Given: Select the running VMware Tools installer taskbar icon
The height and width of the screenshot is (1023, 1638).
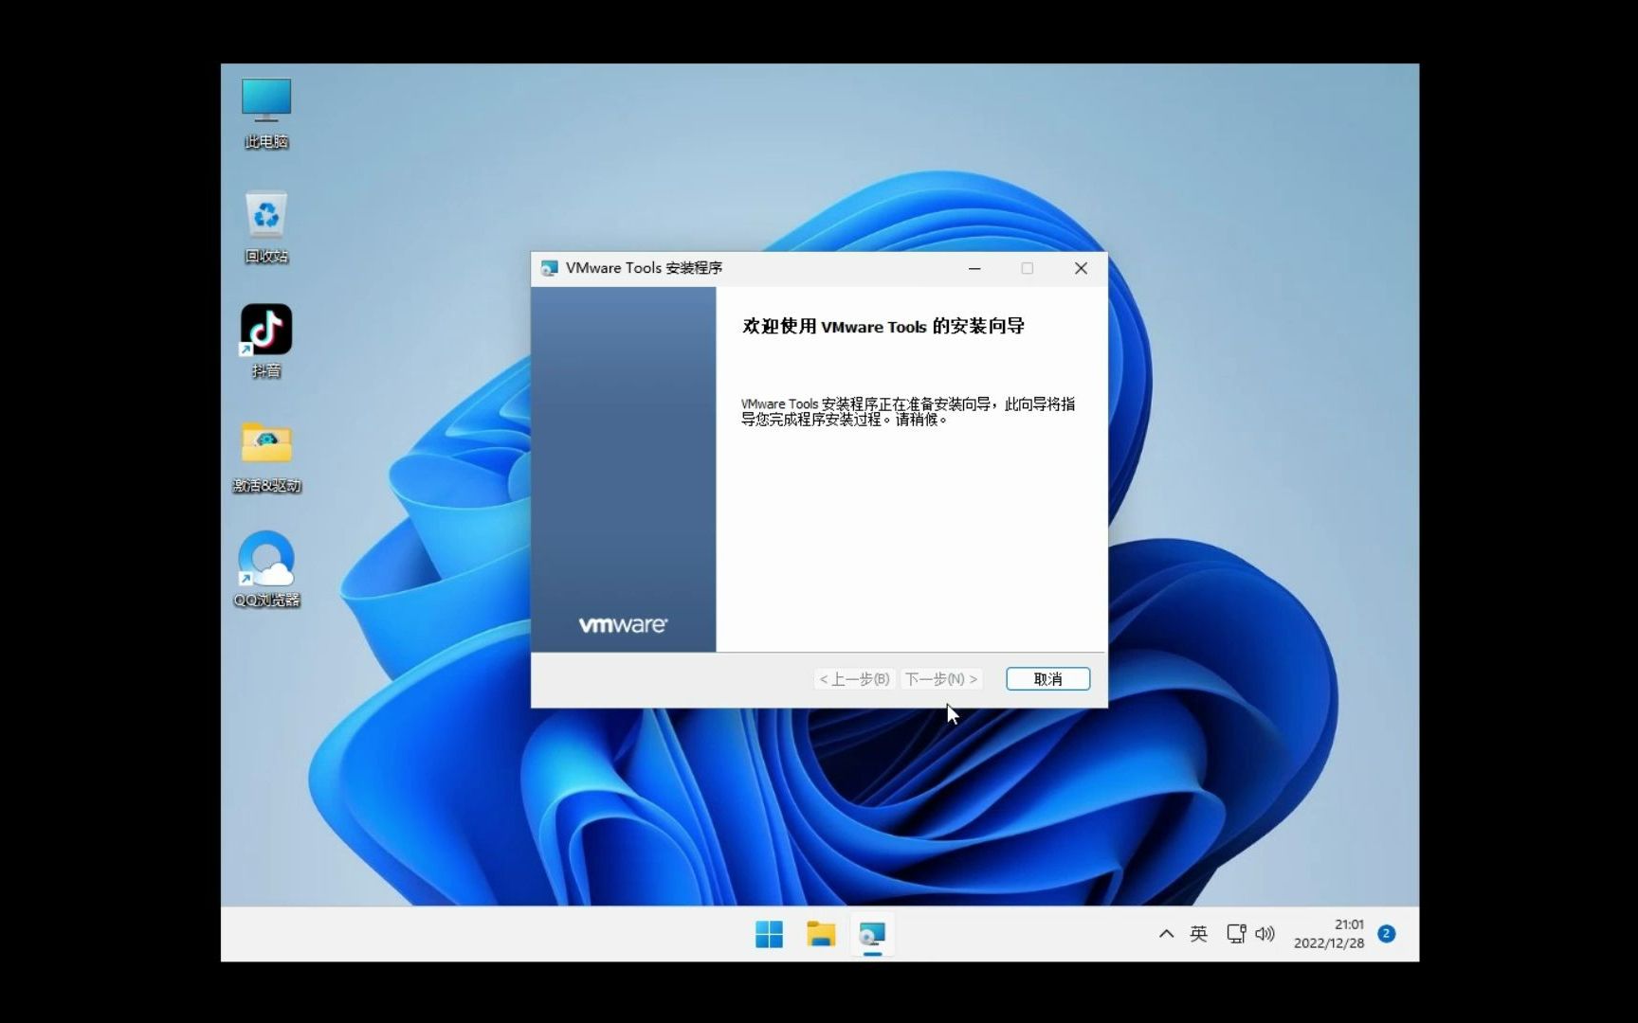Looking at the screenshot, I should [872, 934].
